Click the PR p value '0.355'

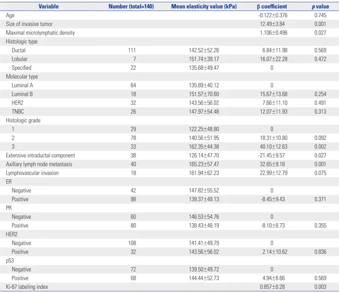click(320, 226)
